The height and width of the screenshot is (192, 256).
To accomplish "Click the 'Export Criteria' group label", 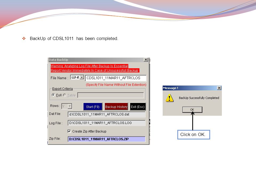I will point(62,89).
